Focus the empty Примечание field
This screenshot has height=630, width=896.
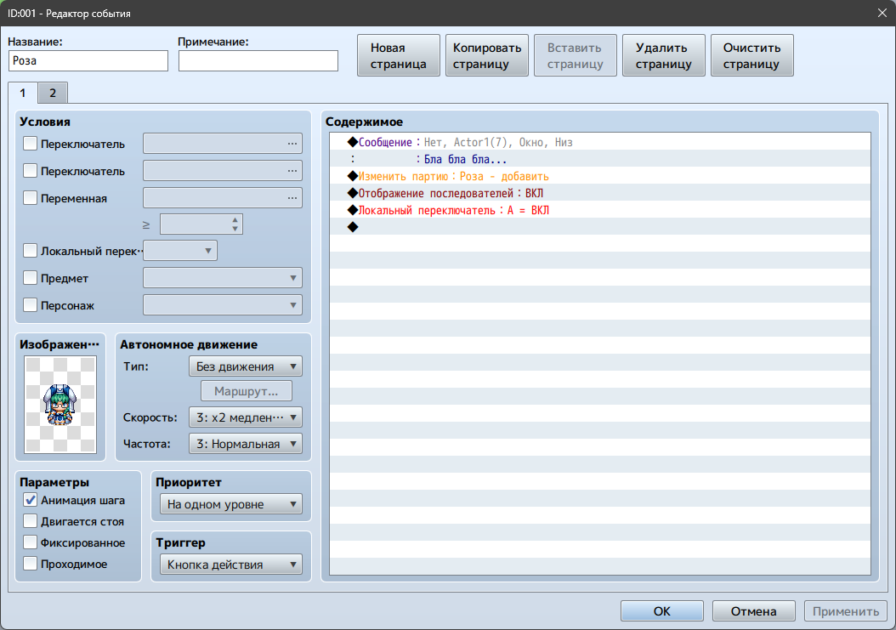258,60
